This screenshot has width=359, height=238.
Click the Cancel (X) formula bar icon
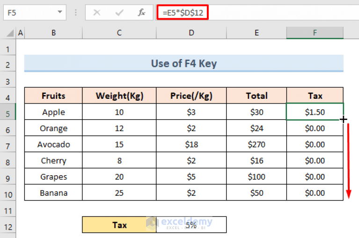pos(97,12)
